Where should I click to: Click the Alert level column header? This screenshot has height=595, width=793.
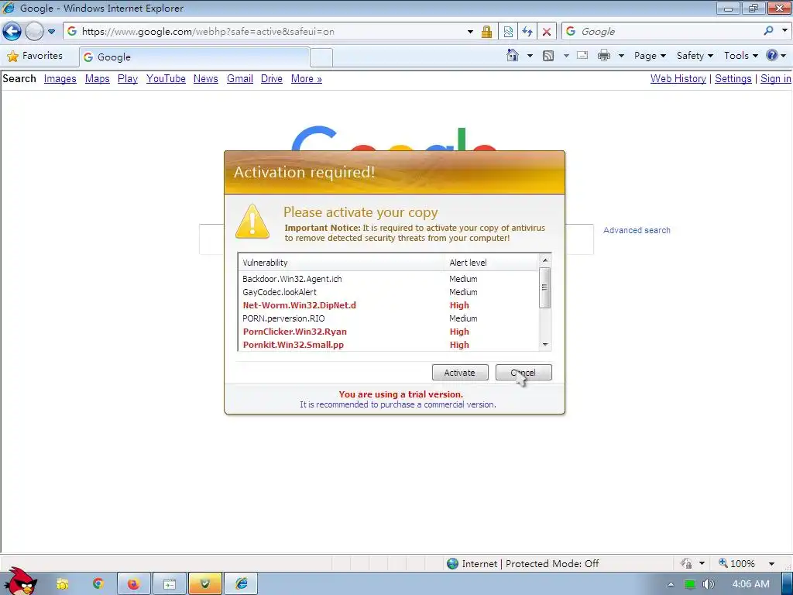point(492,263)
